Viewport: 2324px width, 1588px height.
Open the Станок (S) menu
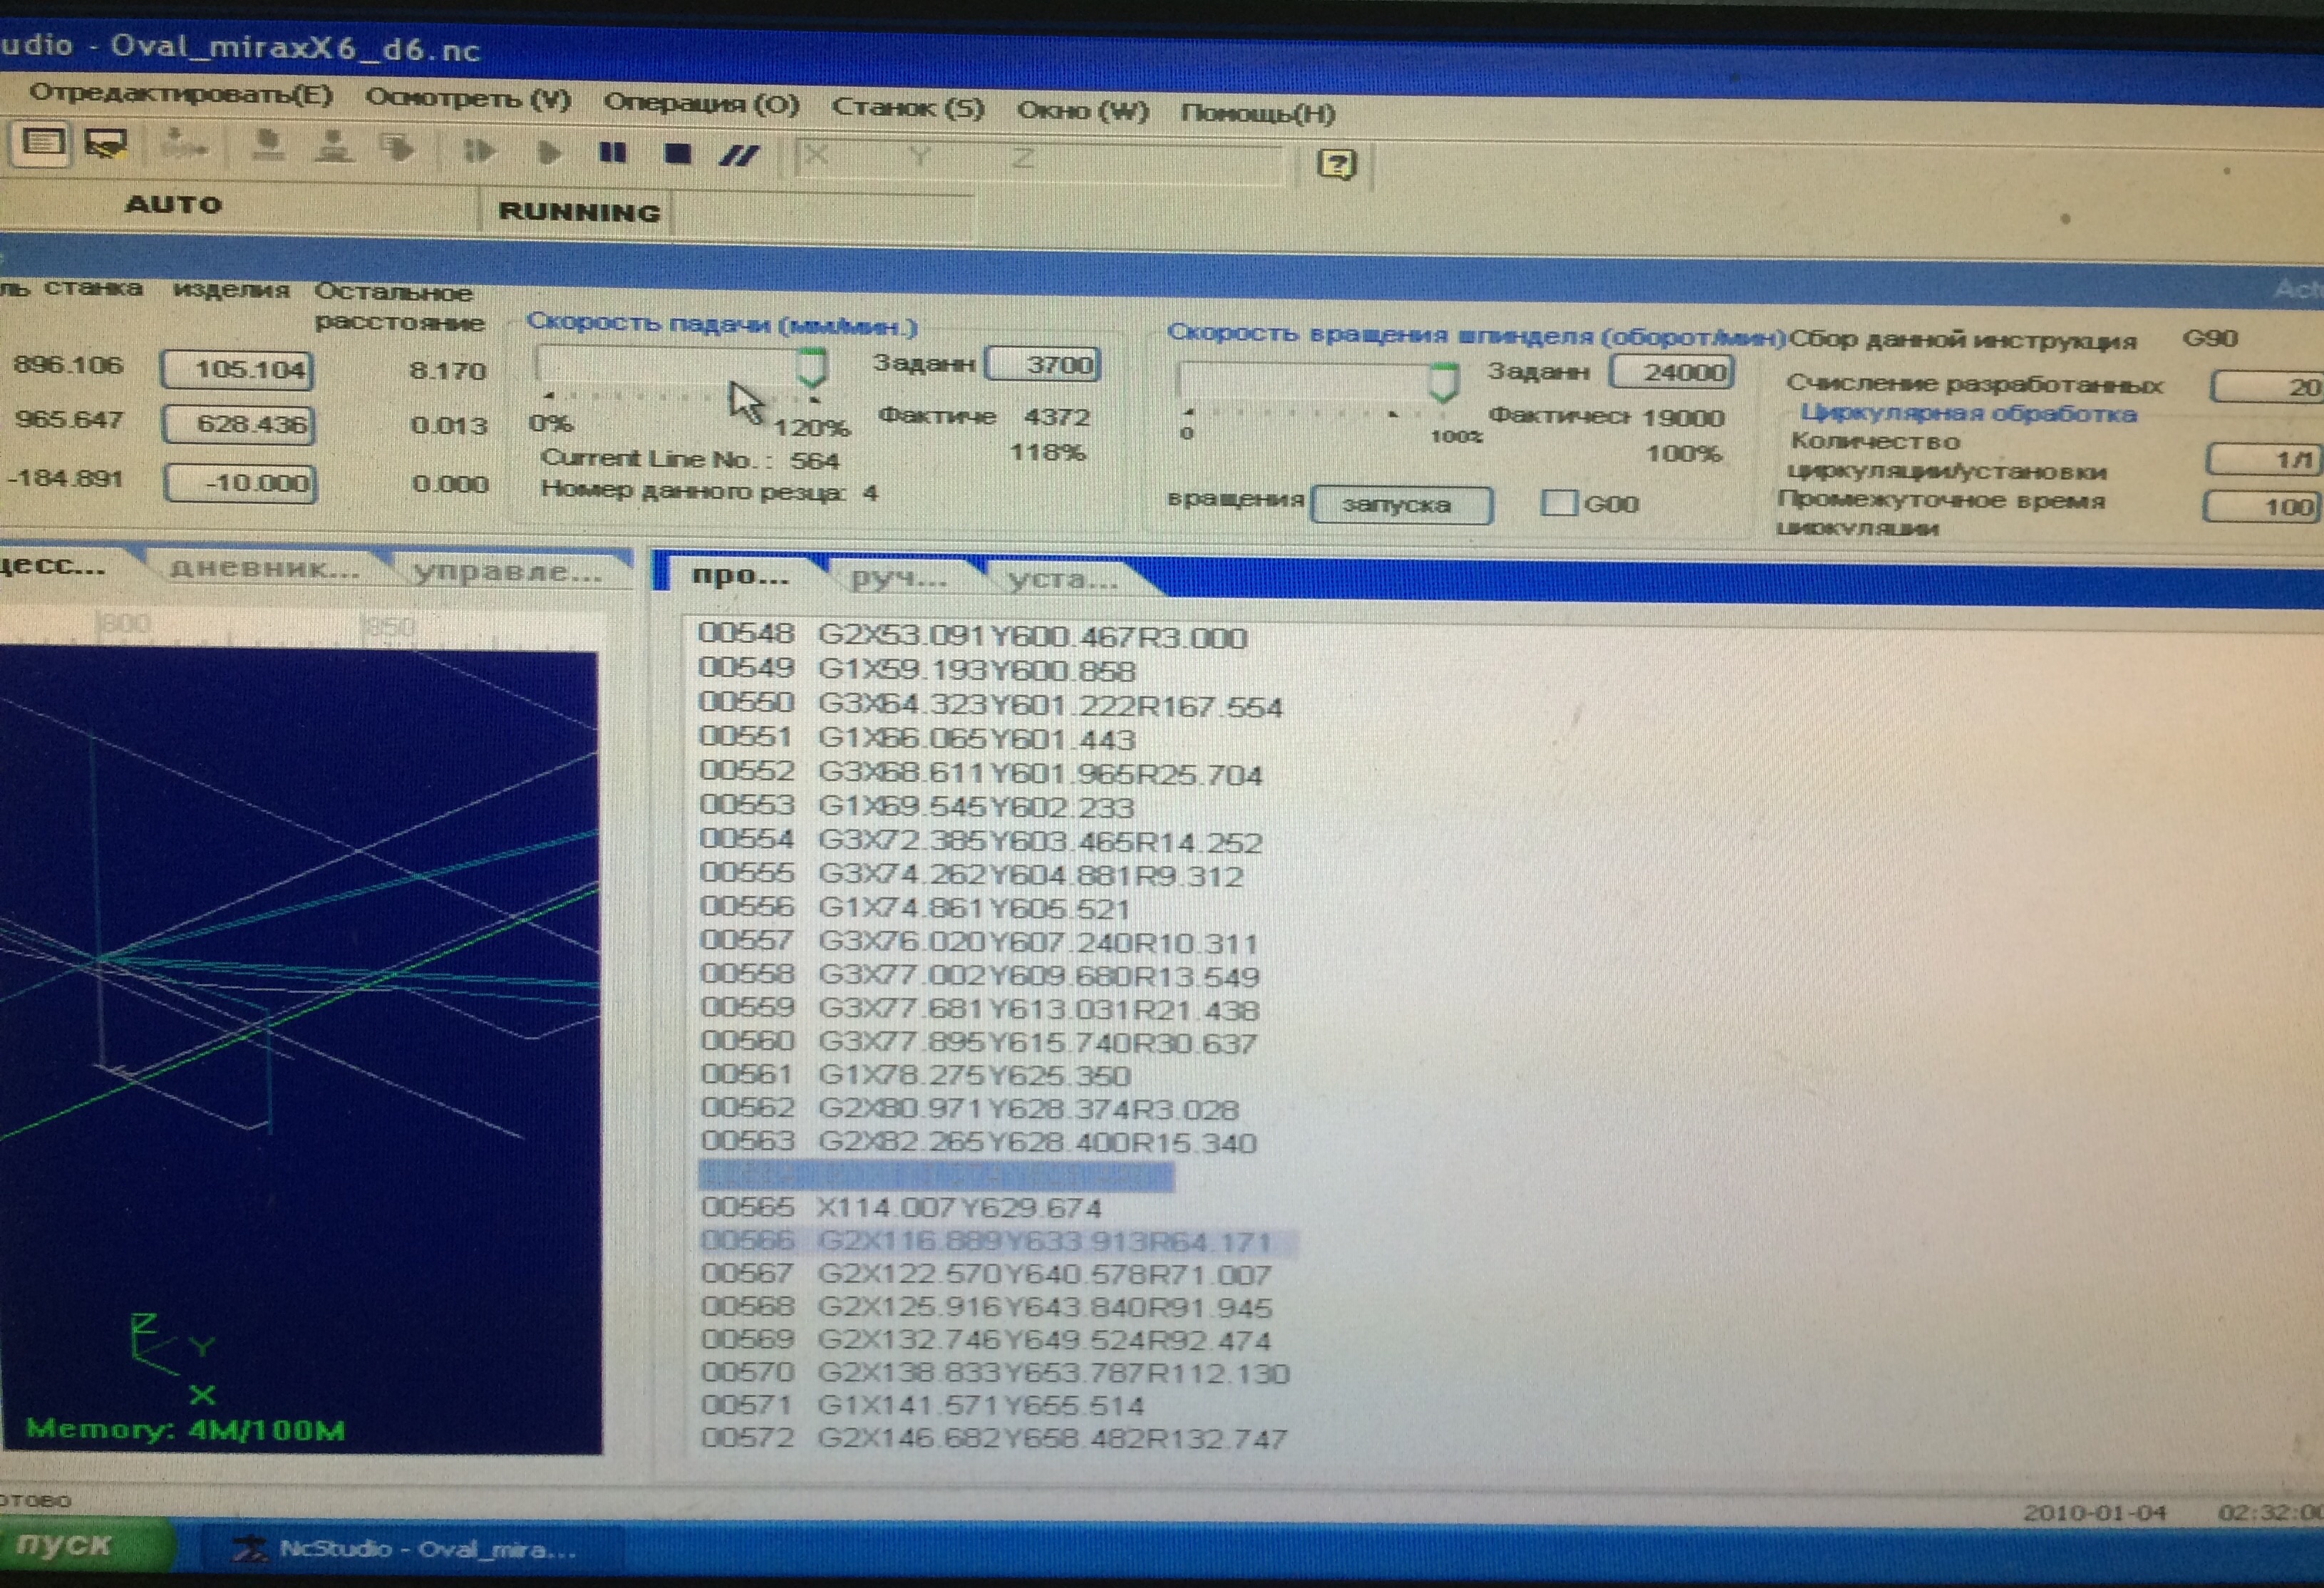907,107
